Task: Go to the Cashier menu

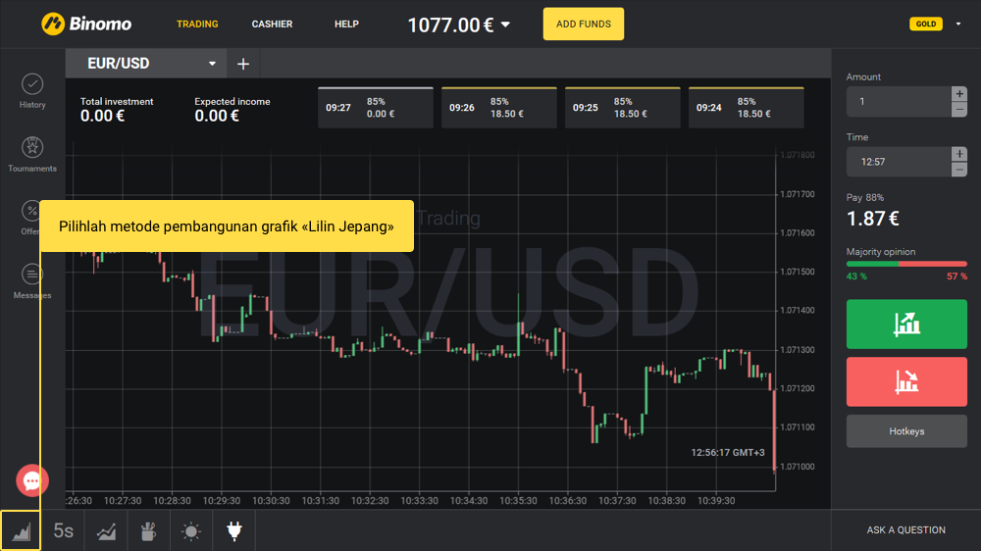Action: (x=272, y=25)
